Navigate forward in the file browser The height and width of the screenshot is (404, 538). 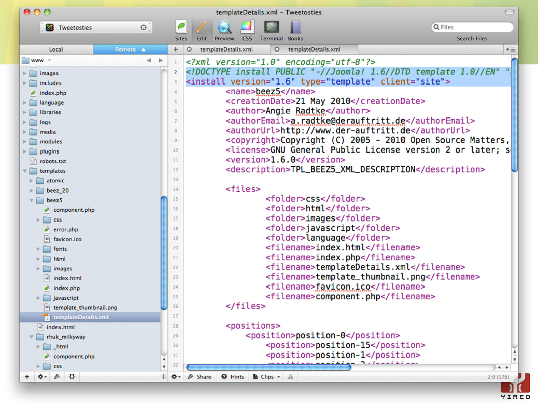pyautogui.click(x=161, y=60)
